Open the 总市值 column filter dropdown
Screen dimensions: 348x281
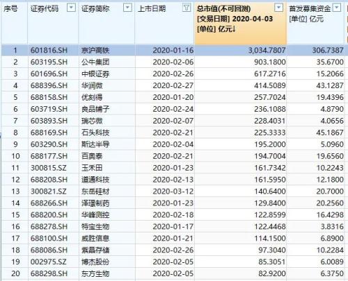(278, 8)
